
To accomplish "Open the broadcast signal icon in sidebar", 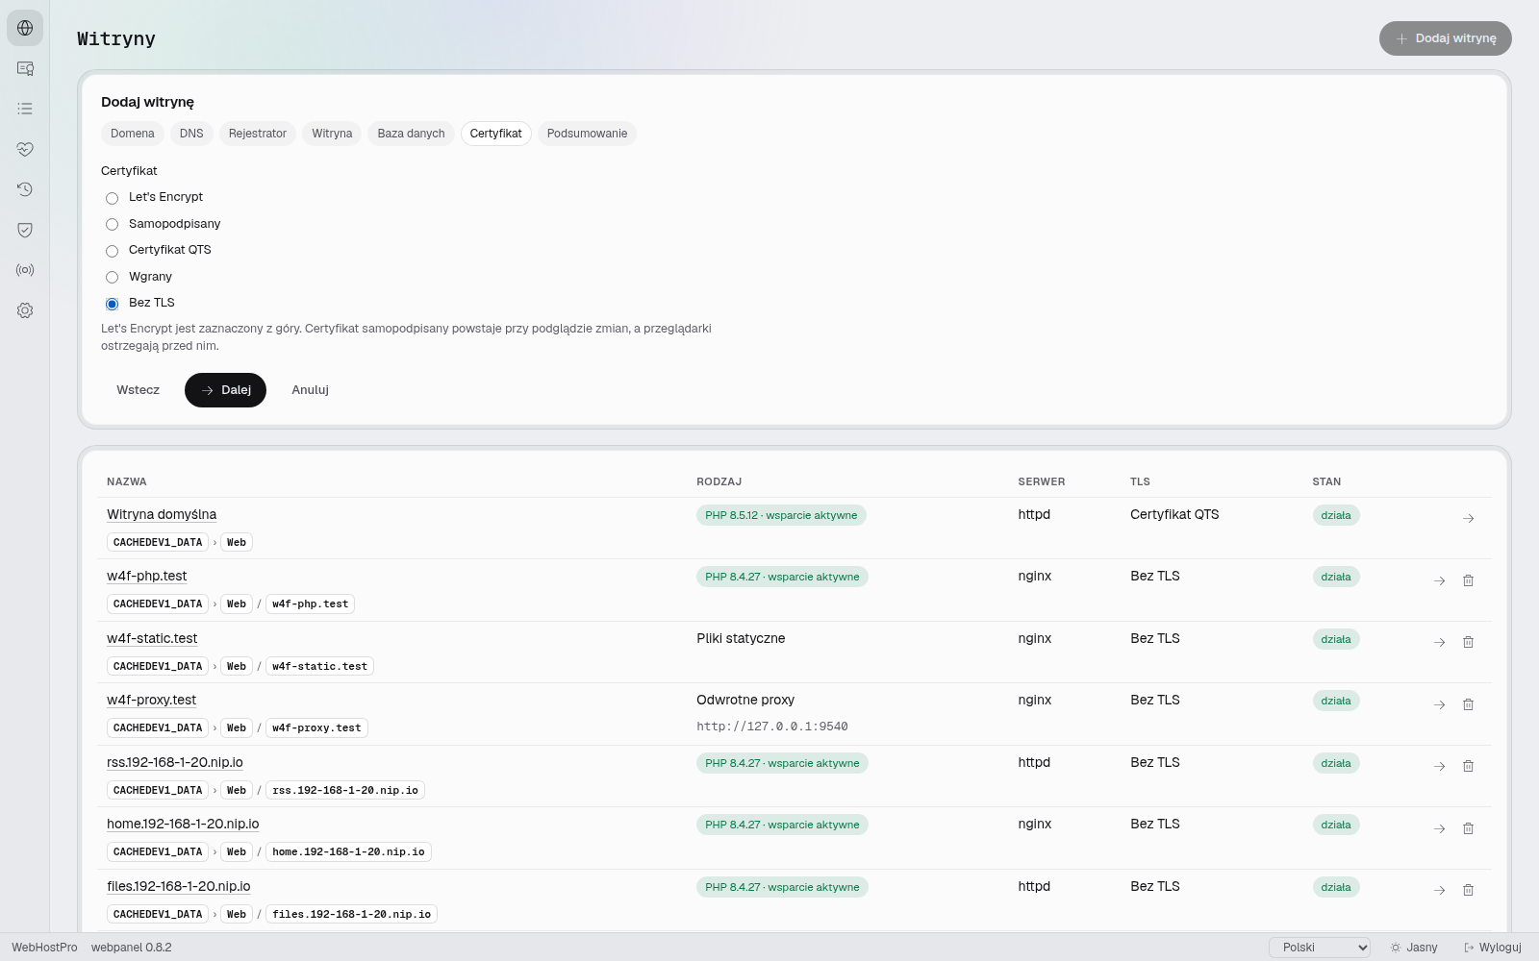I will (x=25, y=270).
